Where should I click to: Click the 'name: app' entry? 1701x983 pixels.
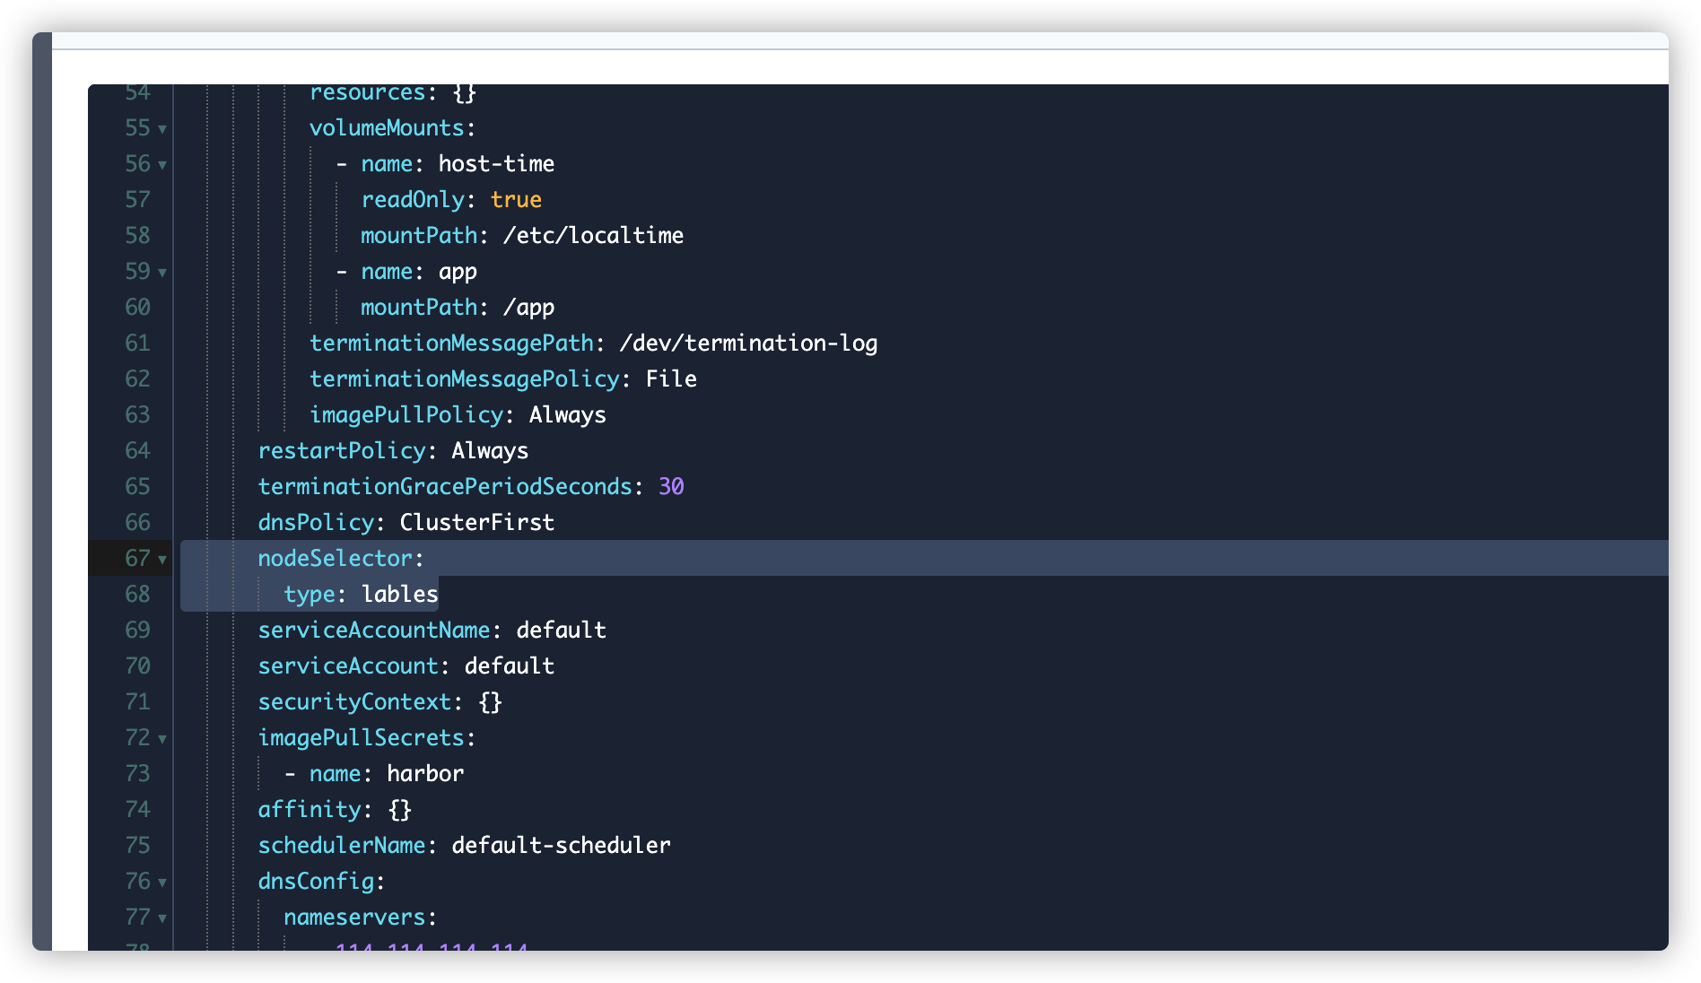tap(419, 272)
